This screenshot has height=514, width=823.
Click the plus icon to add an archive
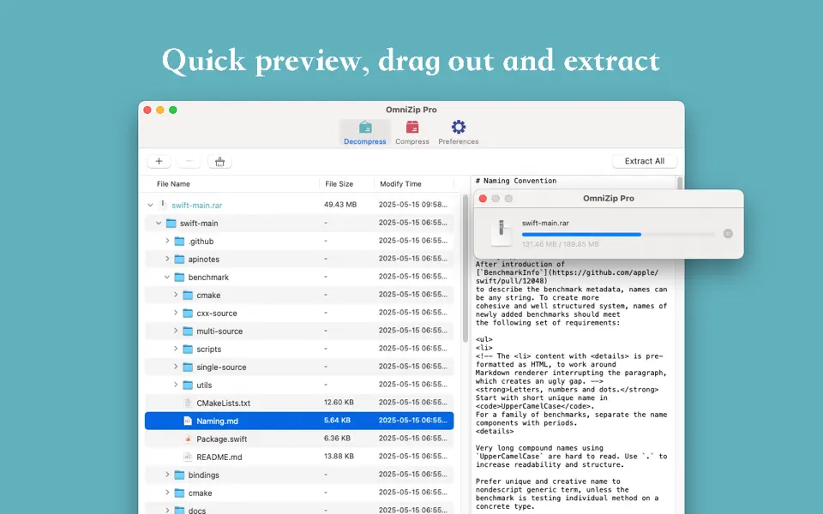coord(159,161)
